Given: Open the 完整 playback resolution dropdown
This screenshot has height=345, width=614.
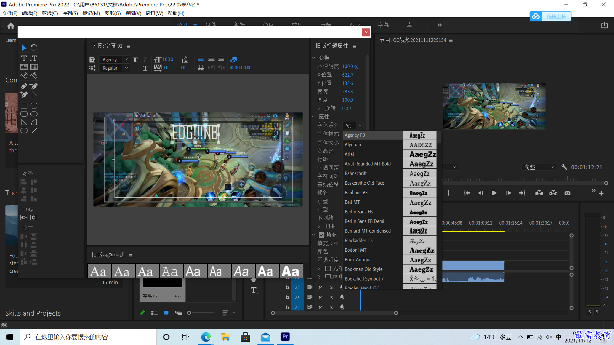Looking at the screenshot, I should 539,167.
